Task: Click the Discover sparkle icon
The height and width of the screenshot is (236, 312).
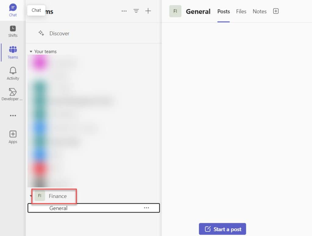Action: [41, 33]
